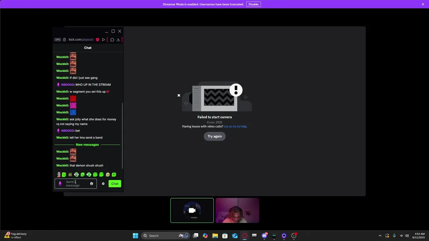Open the browser downloads icon
Image resolution: width=429 pixels, height=241 pixels.
click(x=118, y=39)
